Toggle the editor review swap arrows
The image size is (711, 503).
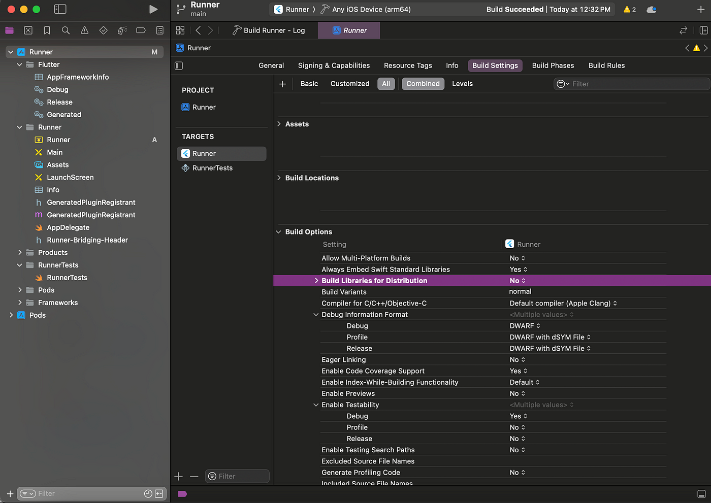pos(683,30)
